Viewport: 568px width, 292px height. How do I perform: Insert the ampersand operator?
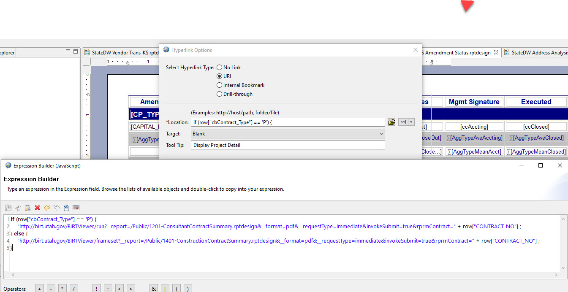pos(154,289)
